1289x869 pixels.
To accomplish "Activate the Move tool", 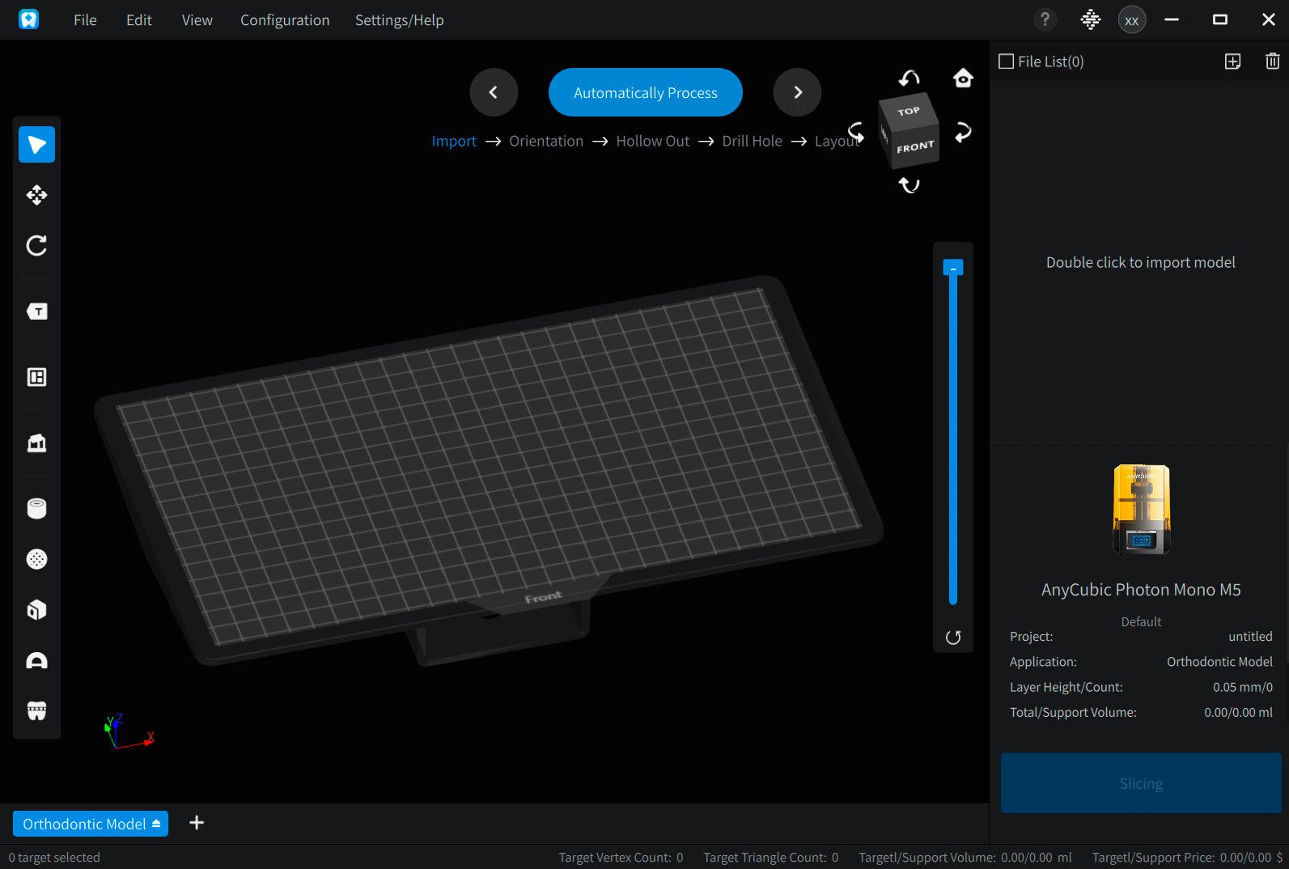I will pyautogui.click(x=36, y=195).
